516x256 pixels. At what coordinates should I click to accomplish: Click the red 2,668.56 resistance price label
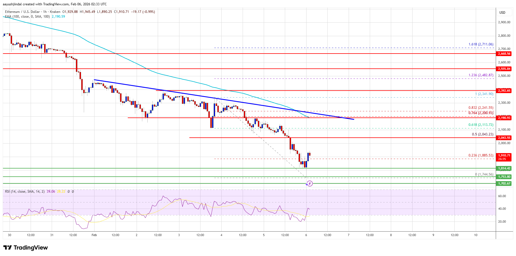click(x=504, y=54)
